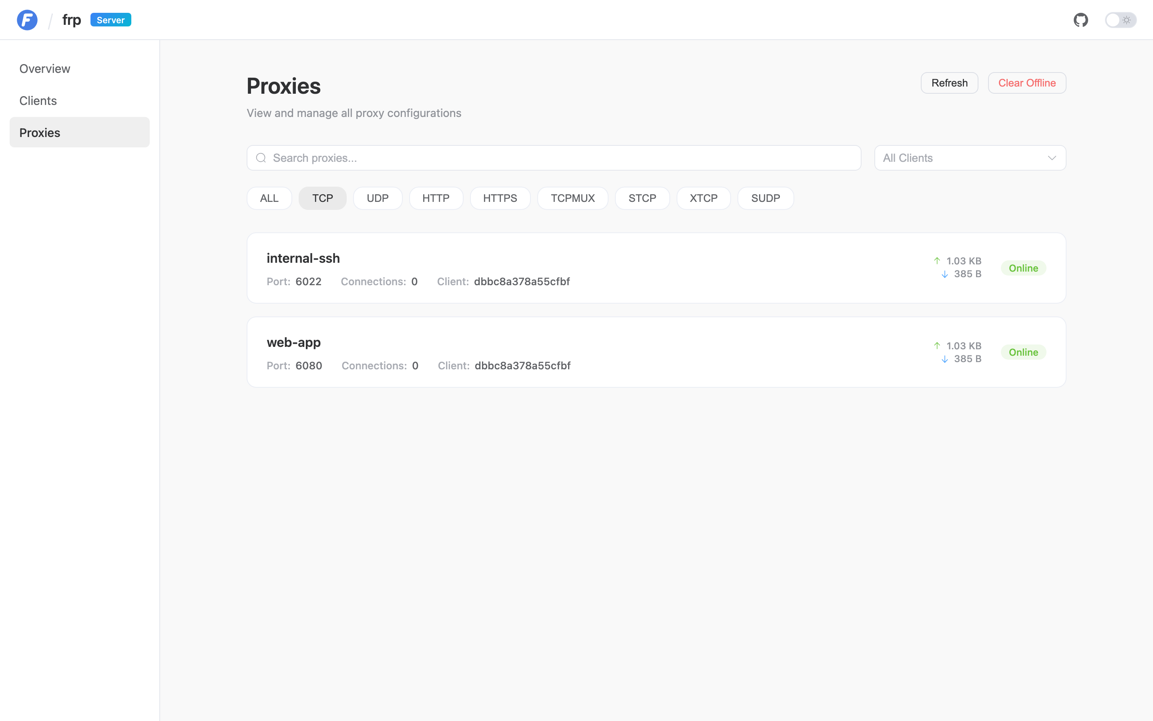Screen dimensions: 1153x721
Task: Click the Connections label on web-app card
Action: point(374,365)
